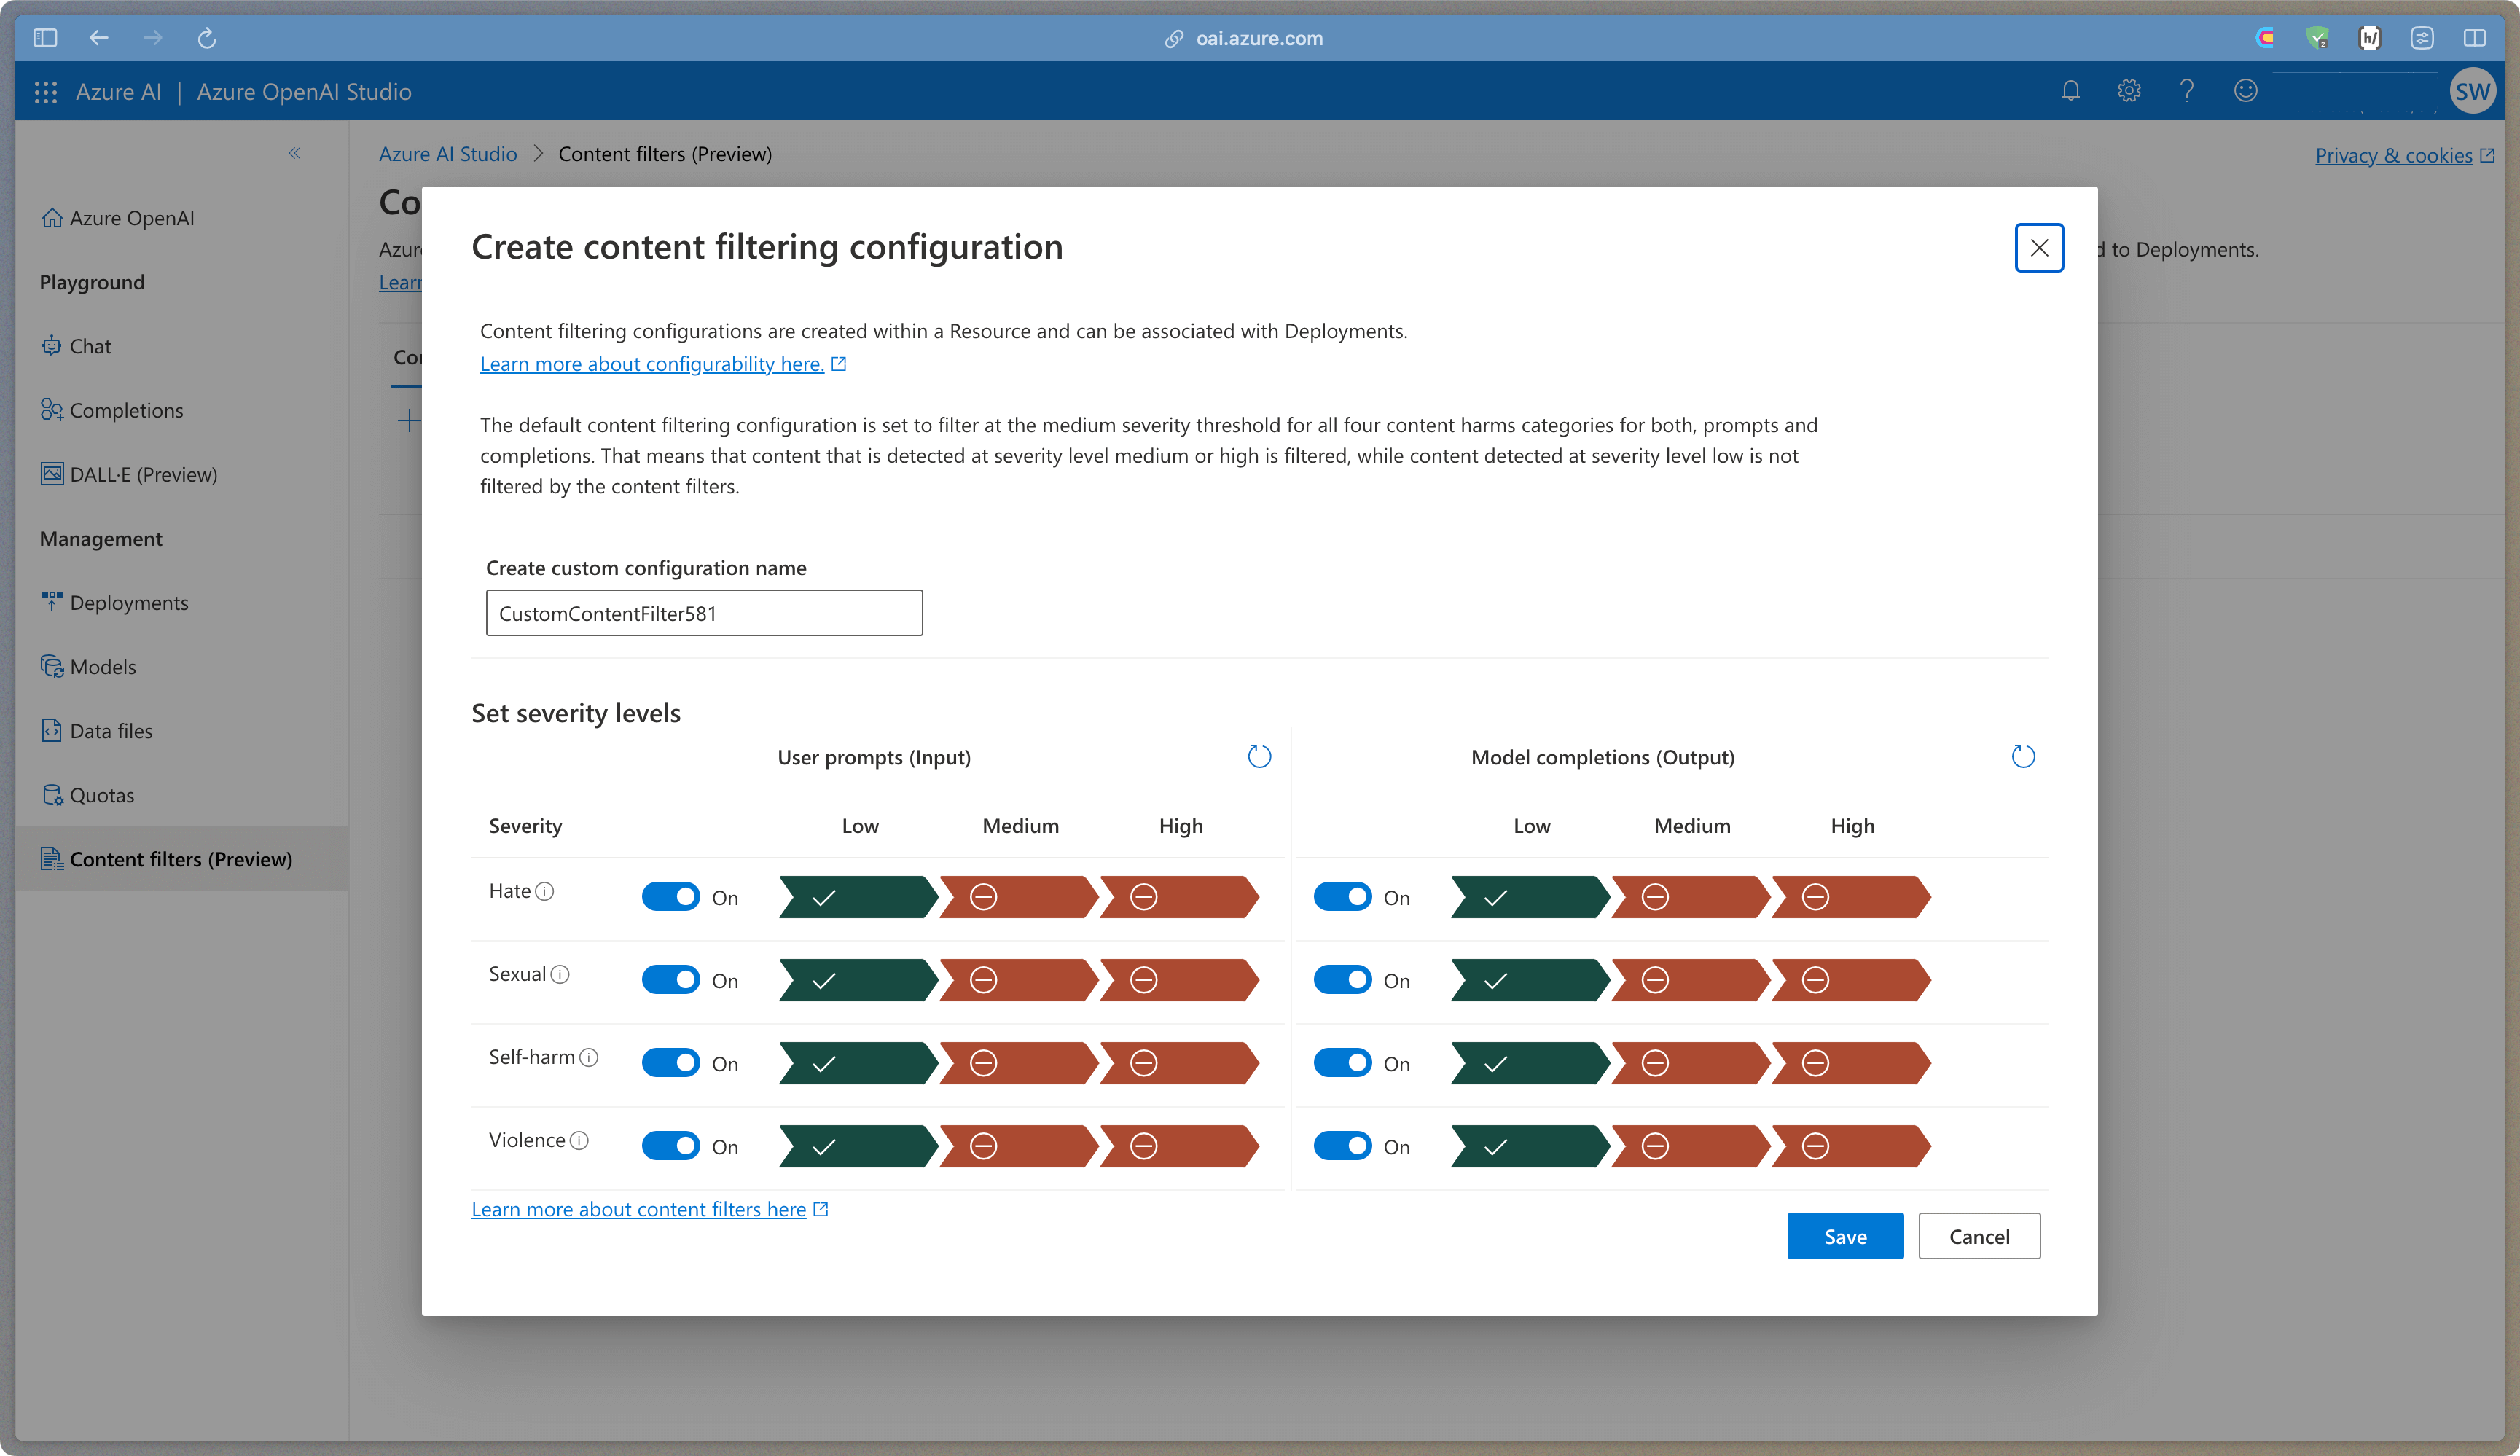Reset Model completions (Output) severity levels

[2023, 757]
